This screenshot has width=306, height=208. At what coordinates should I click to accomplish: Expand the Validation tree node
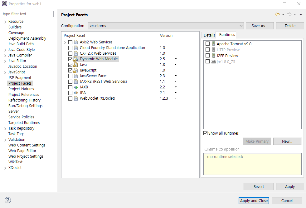(5, 140)
